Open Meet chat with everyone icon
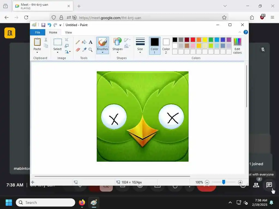 [x=269, y=185]
